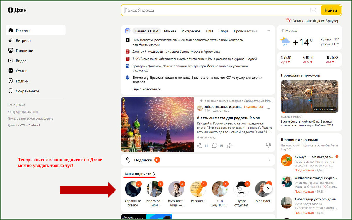Open dollar rate $ 79,91
The height and width of the screenshot is (220, 352).
click(286, 59)
